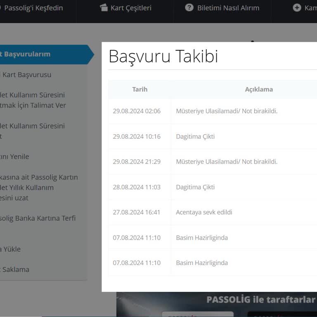Open başkasına ait Passolig Kartın uzat link
The image size is (317, 317).
pos(39,188)
